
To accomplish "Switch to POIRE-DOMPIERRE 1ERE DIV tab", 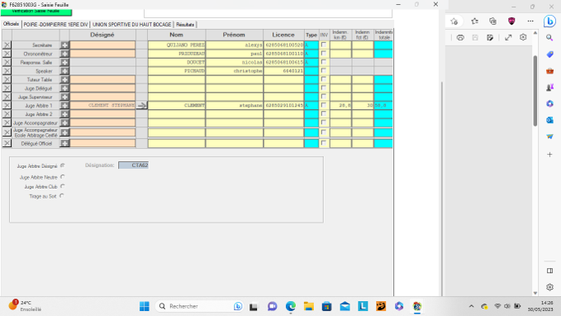I will (x=56, y=24).
